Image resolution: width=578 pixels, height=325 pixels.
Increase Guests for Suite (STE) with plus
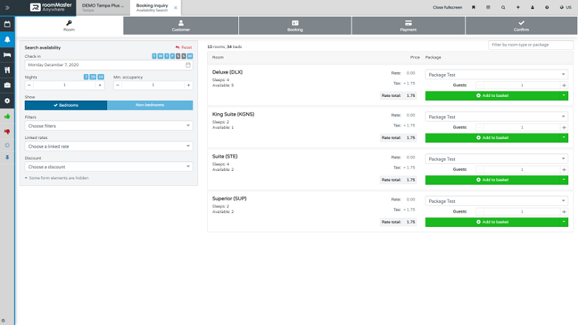564,170
